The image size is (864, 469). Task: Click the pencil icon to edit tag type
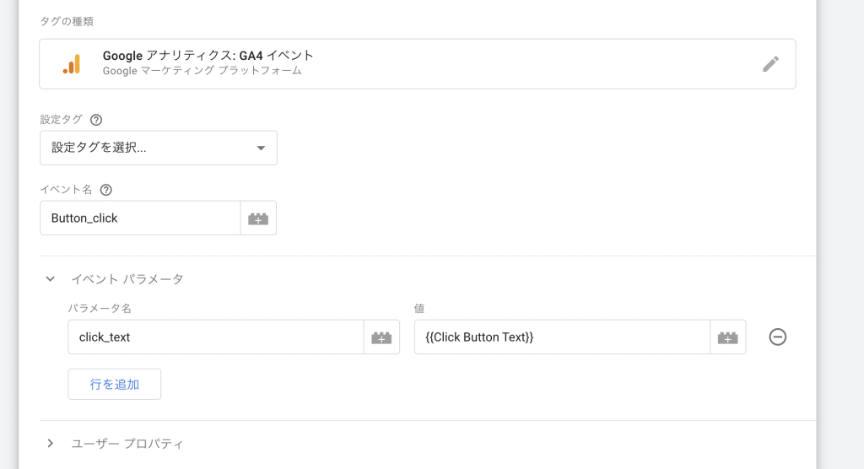click(770, 64)
